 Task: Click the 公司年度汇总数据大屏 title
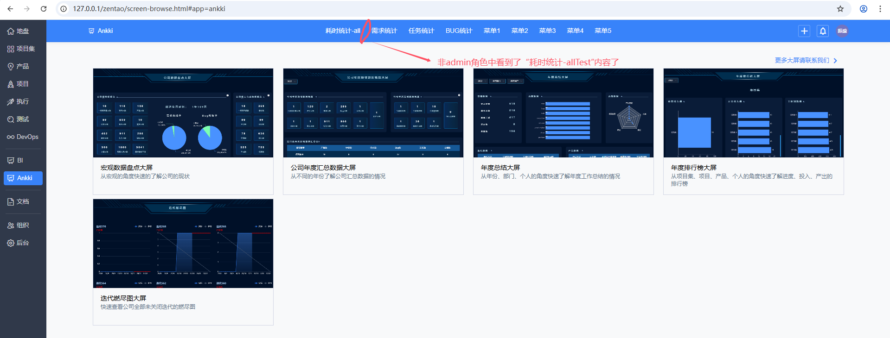323,168
